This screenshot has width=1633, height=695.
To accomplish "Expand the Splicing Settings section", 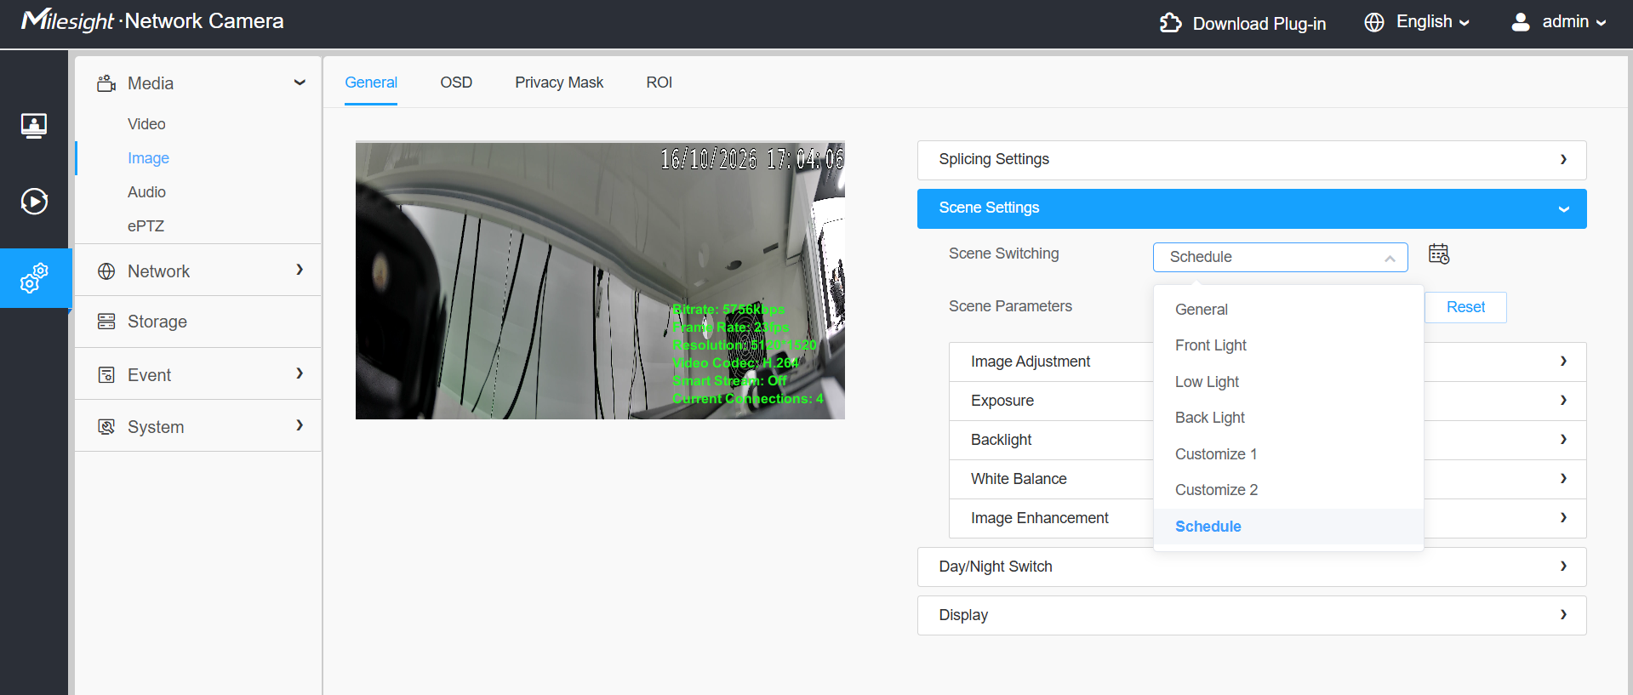I will point(1251,160).
